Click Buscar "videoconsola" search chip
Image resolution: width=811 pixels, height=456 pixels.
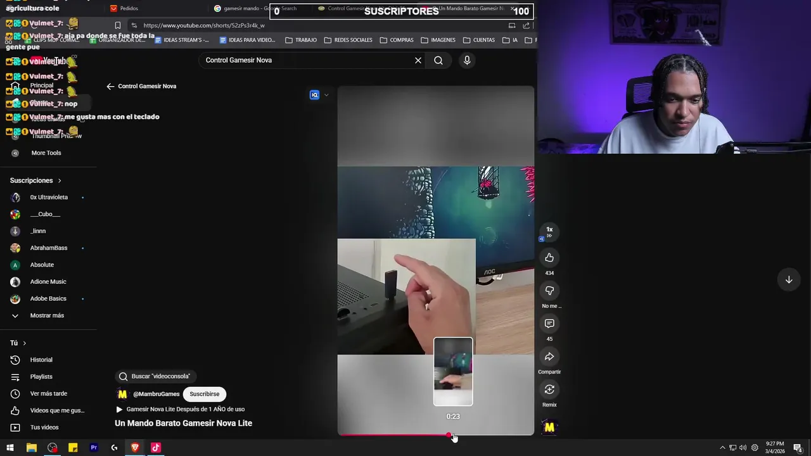tap(156, 376)
